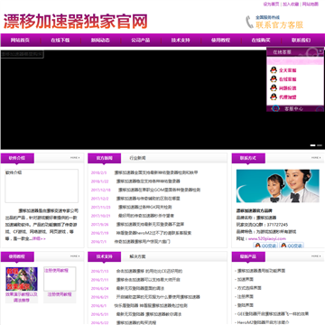Click MORE in the 最新产品 panel
The height and width of the screenshot is (325, 325).
(x=316, y=256)
